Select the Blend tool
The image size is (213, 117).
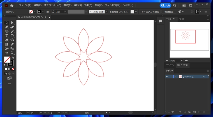(12, 49)
